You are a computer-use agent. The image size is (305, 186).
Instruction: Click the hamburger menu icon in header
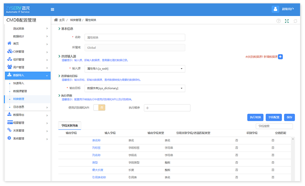[52, 9]
